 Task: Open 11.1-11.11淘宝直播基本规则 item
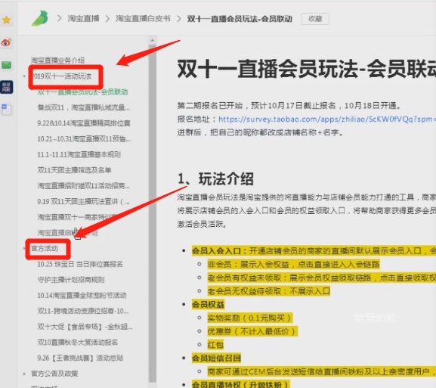tap(79, 154)
